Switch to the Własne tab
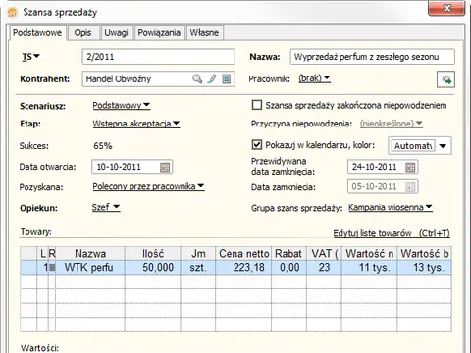 [204, 33]
